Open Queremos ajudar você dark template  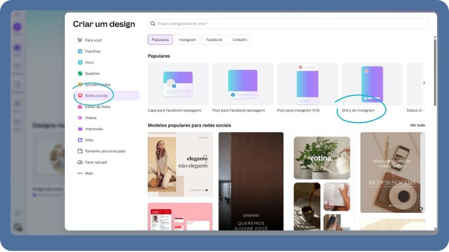251,181
